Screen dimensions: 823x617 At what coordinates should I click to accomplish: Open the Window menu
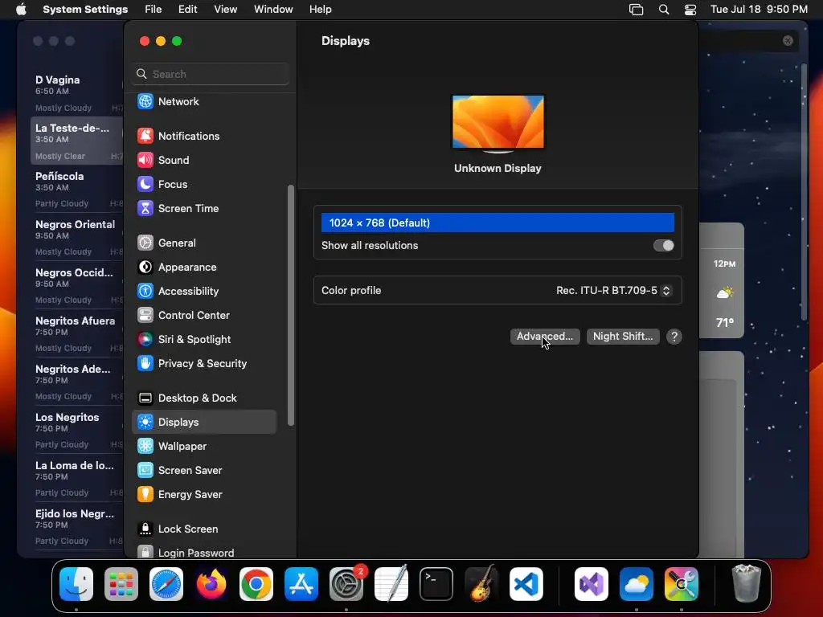(273, 10)
